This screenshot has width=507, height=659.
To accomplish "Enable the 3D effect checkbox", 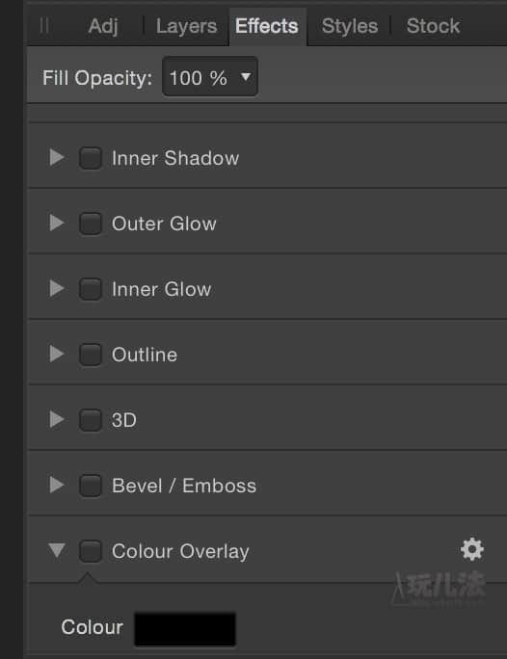I will 90,420.
